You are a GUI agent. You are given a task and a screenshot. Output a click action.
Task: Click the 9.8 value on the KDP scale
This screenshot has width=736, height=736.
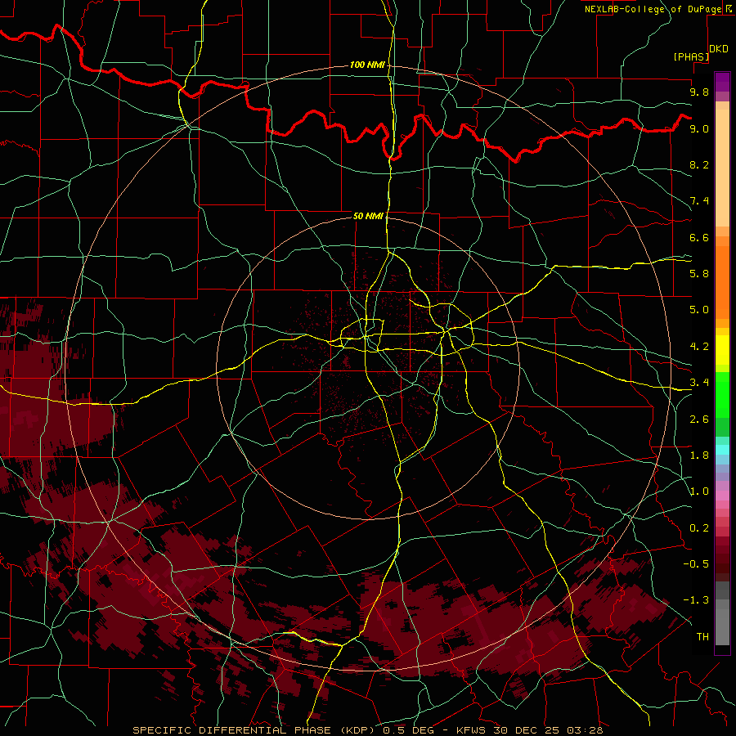click(699, 92)
